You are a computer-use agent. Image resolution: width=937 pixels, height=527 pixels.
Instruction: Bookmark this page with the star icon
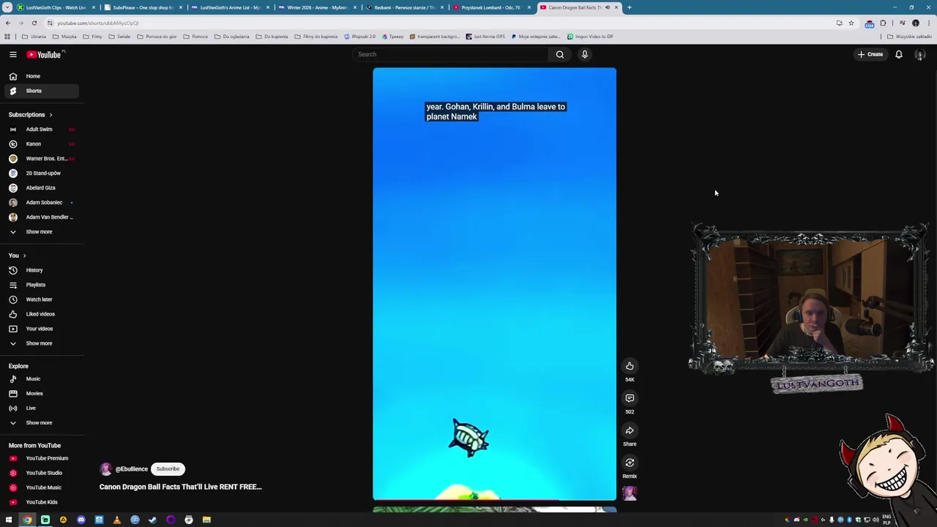tap(851, 23)
